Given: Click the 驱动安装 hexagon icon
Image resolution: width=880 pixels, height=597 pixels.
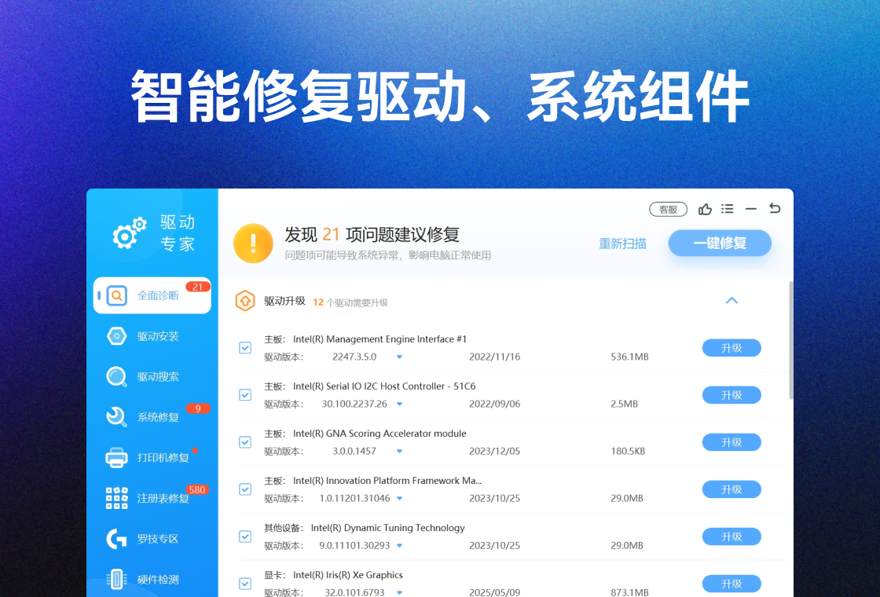Looking at the screenshot, I should pos(116,336).
